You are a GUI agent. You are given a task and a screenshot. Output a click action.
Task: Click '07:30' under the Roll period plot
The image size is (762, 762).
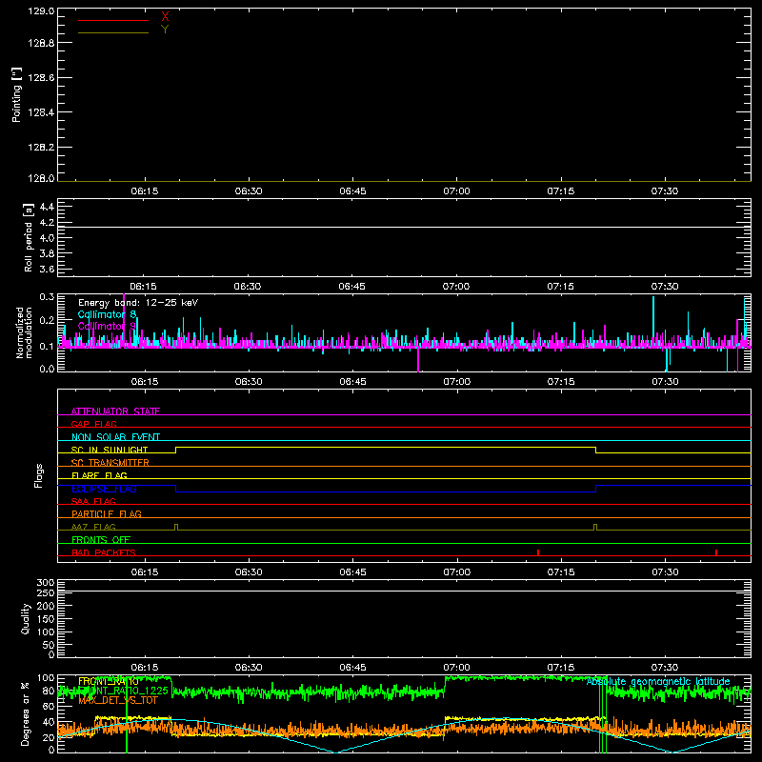(664, 287)
